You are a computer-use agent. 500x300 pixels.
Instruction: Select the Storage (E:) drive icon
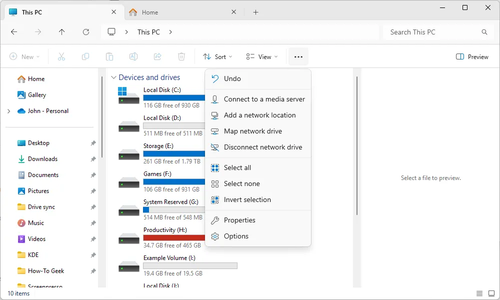click(x=128, y=155)
